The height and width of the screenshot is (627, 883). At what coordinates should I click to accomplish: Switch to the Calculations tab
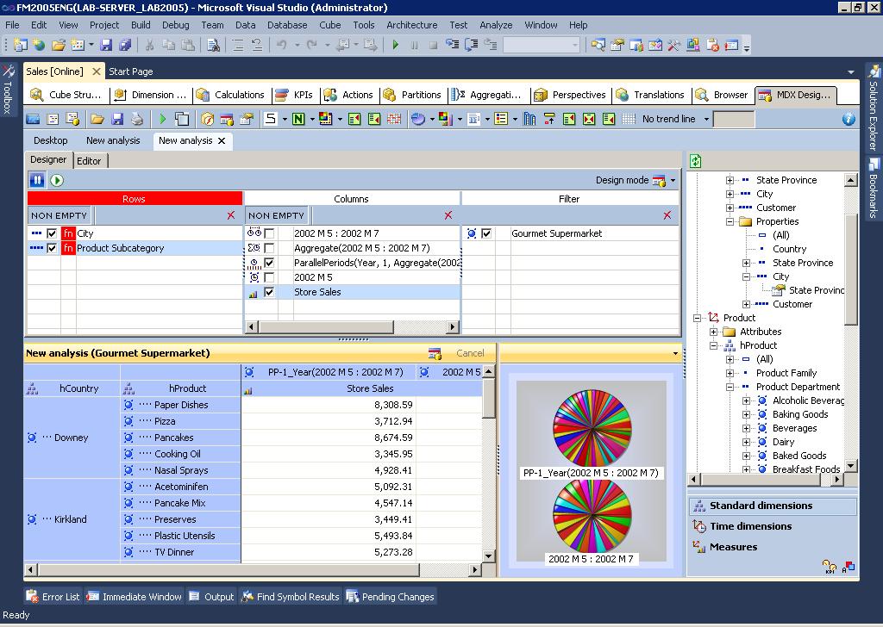(x=232, y=95)
